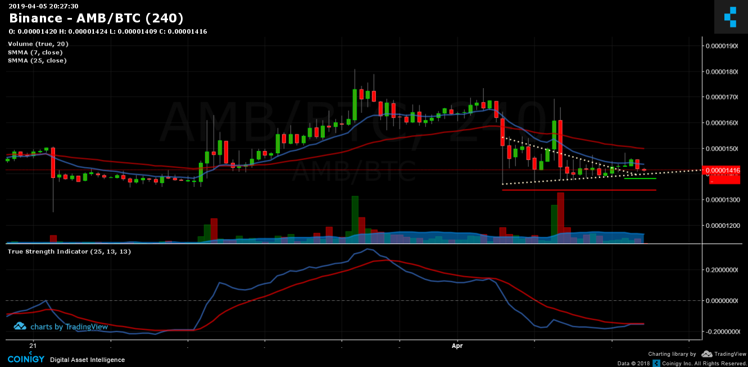Select the 'True Strength Indicator (25, 13, 13)' label

(x=69, y=251)
